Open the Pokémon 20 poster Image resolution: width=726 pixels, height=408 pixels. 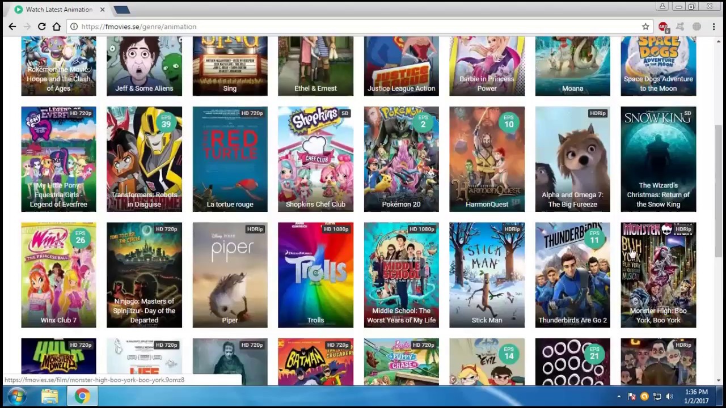[x=401, y=159]
